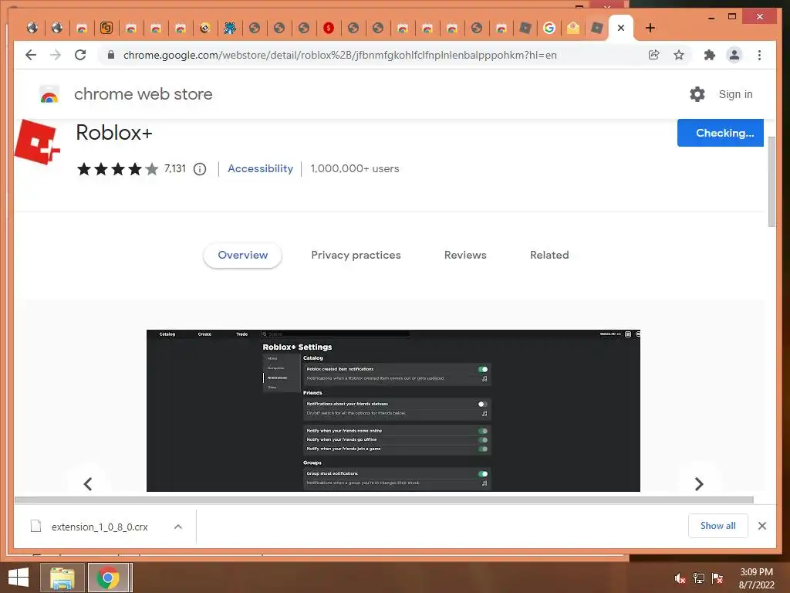
Task: Expand options for extension_1_0_8_0.crx download
Action: pos(178,527)
